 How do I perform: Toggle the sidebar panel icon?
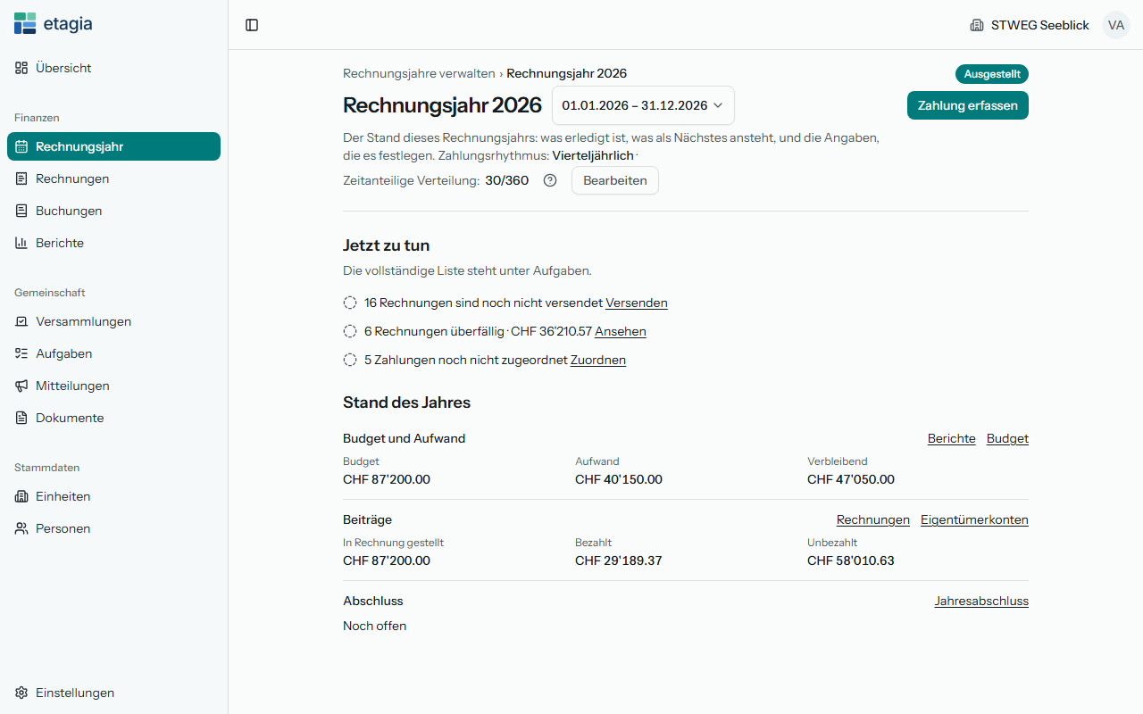pos(252,25)
